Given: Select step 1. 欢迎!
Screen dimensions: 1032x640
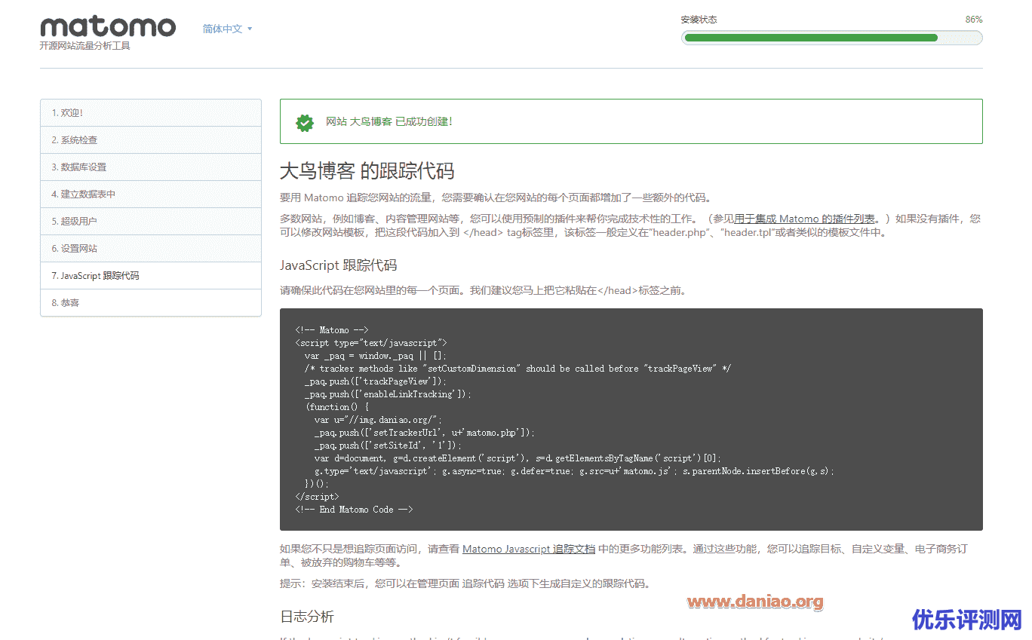Looking at the screenshot, I should [x=151, y=113].
